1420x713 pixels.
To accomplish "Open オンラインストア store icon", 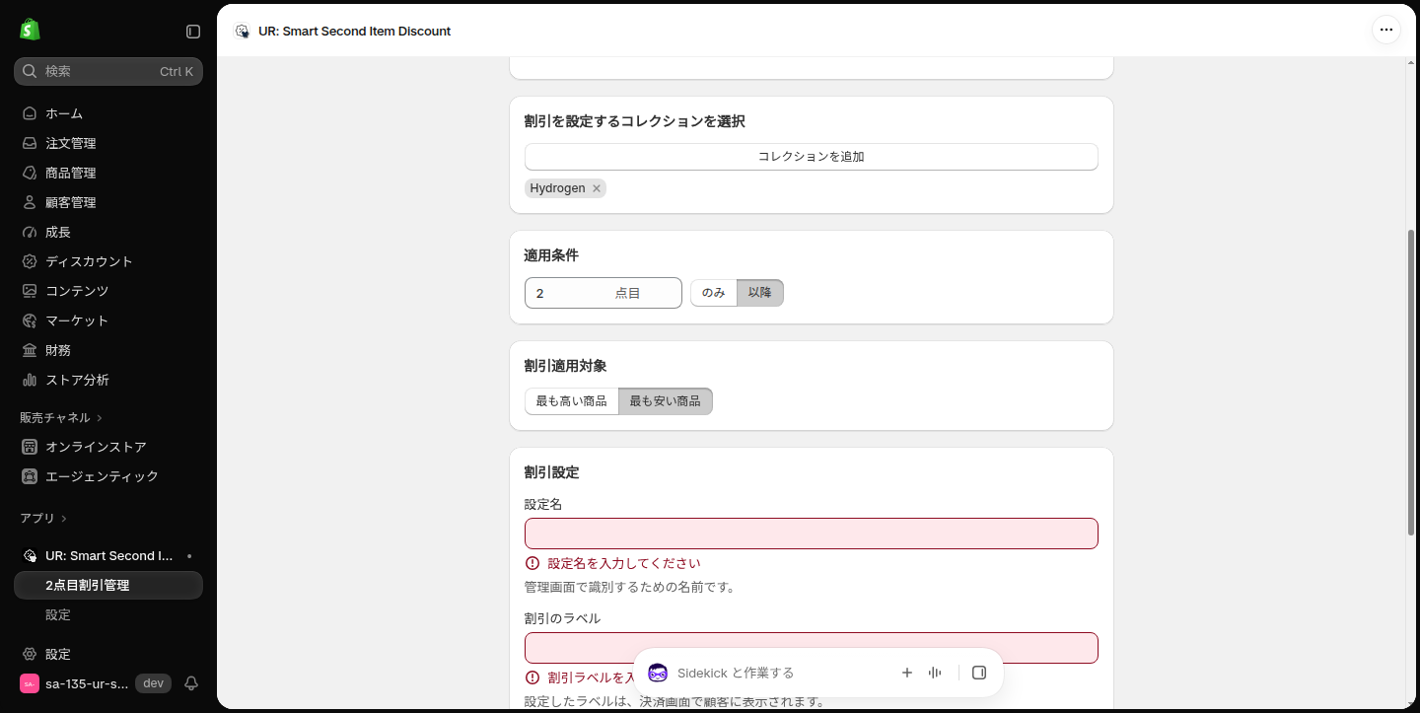I will point(30,447).
